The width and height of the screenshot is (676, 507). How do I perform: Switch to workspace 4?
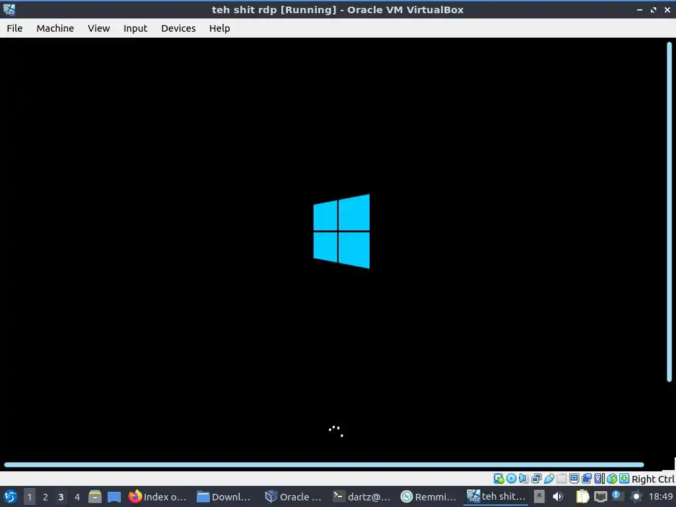click(77, 496)
